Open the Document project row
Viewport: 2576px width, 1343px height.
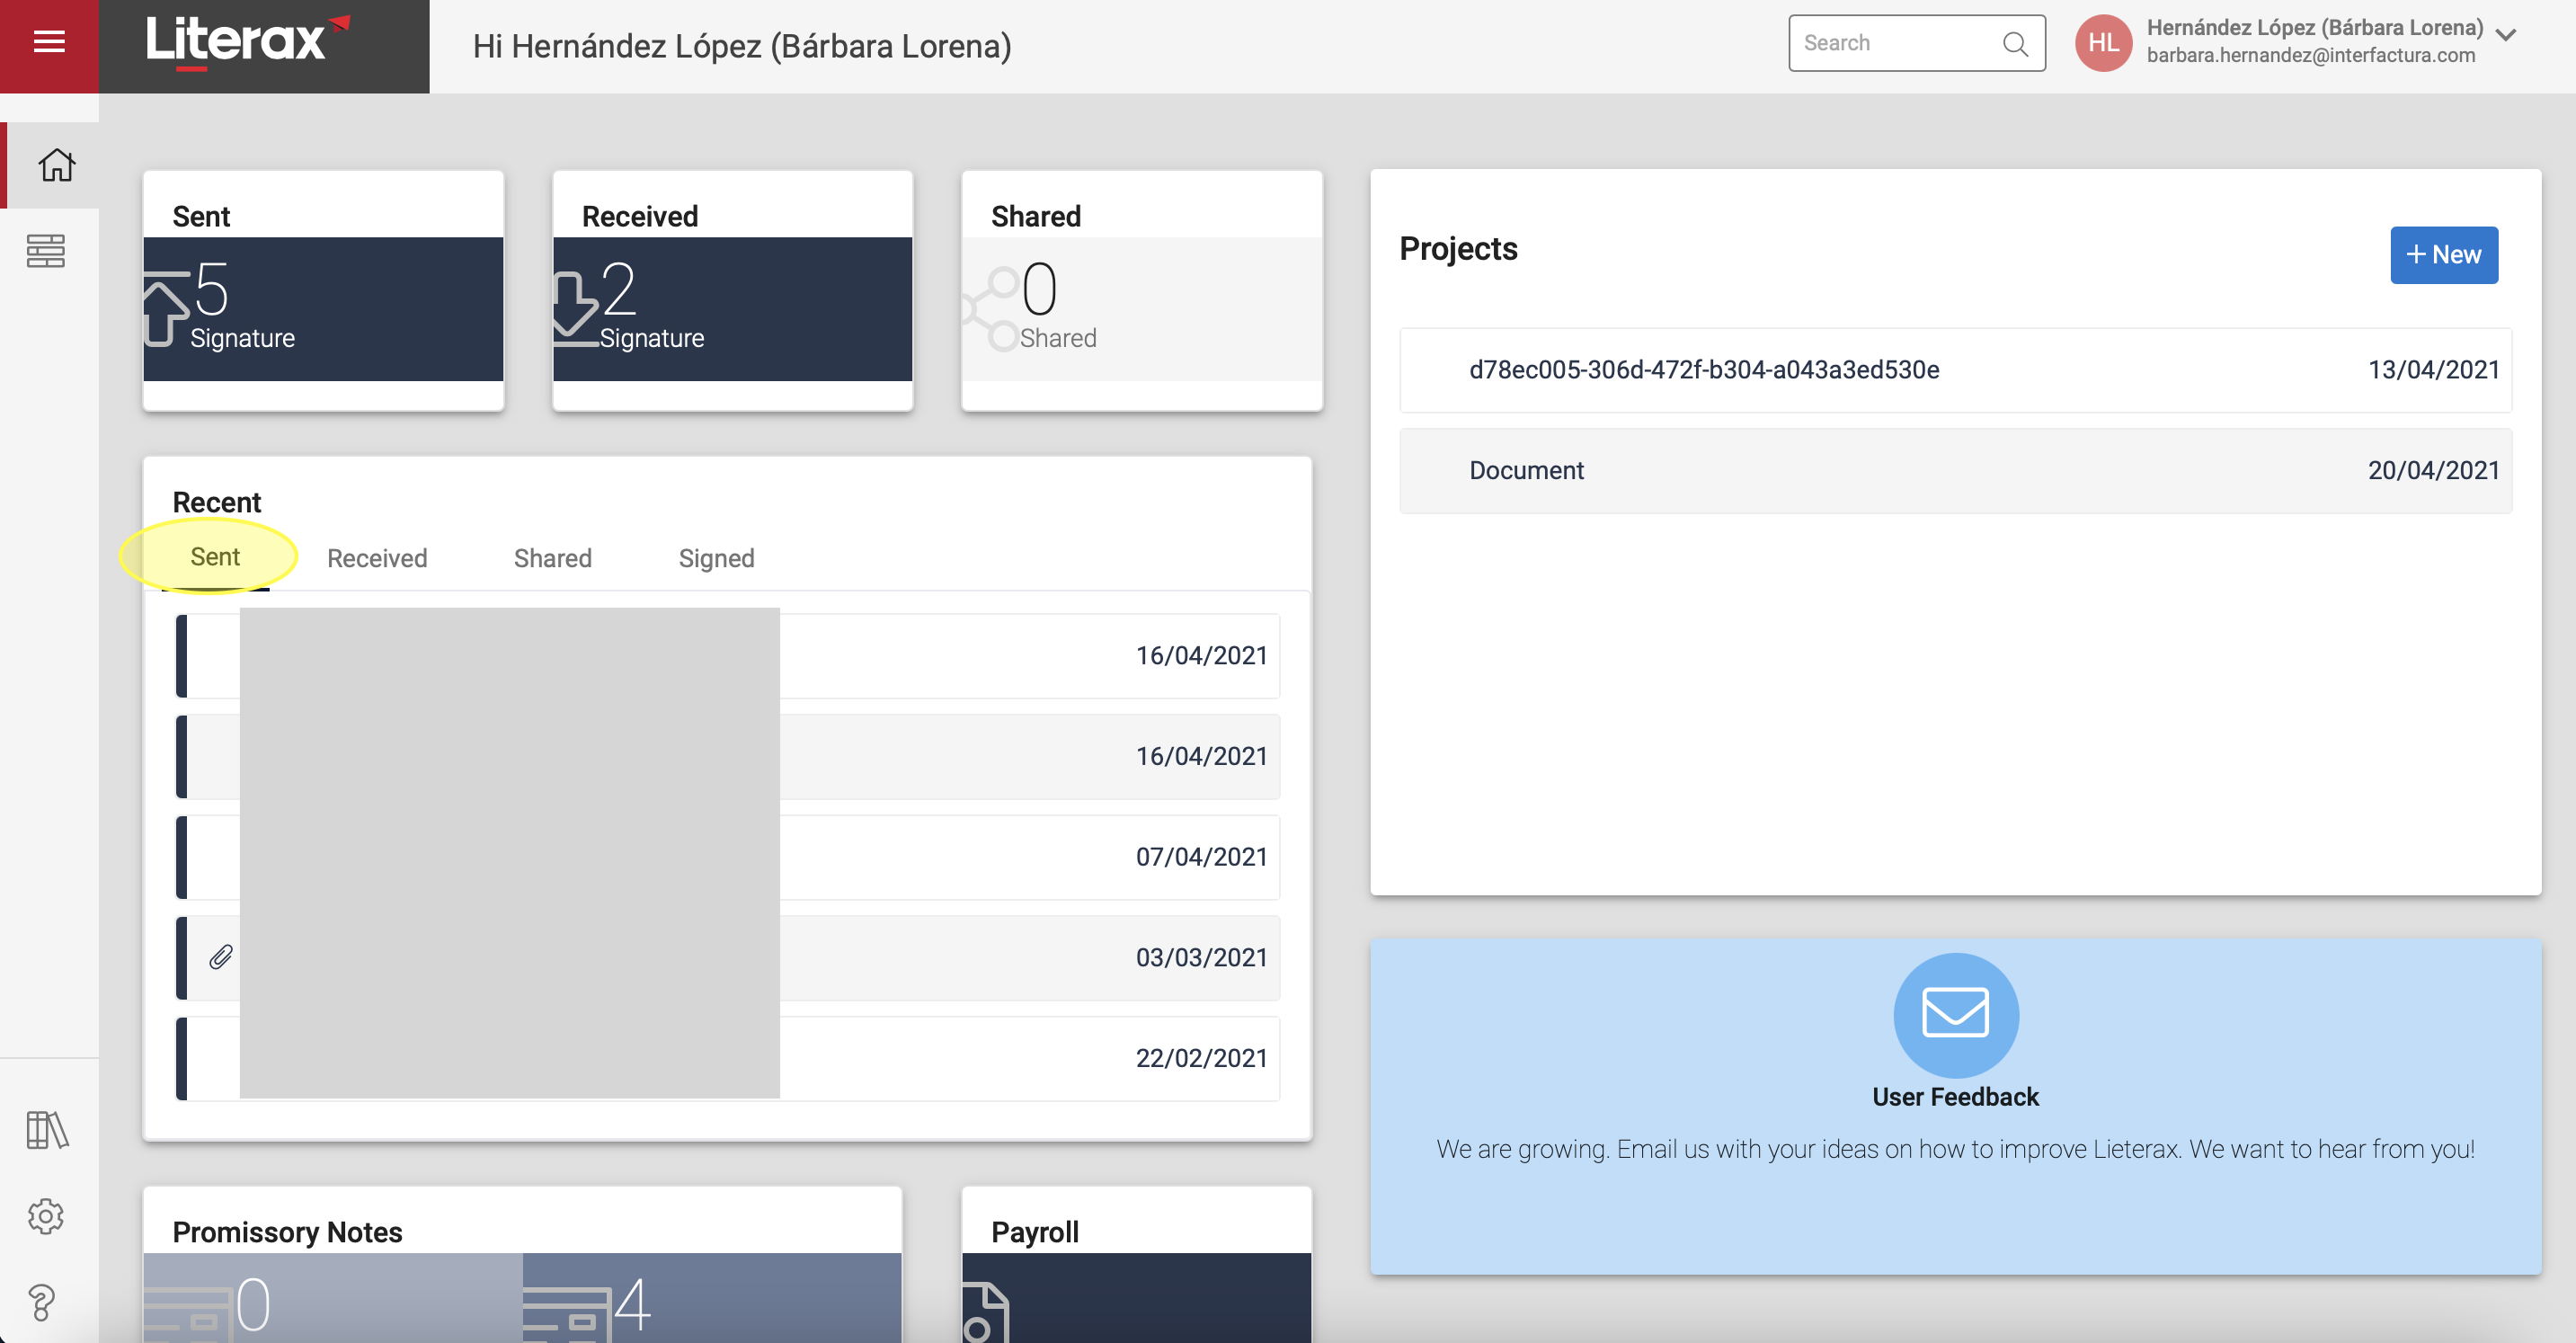[1955, 471]
